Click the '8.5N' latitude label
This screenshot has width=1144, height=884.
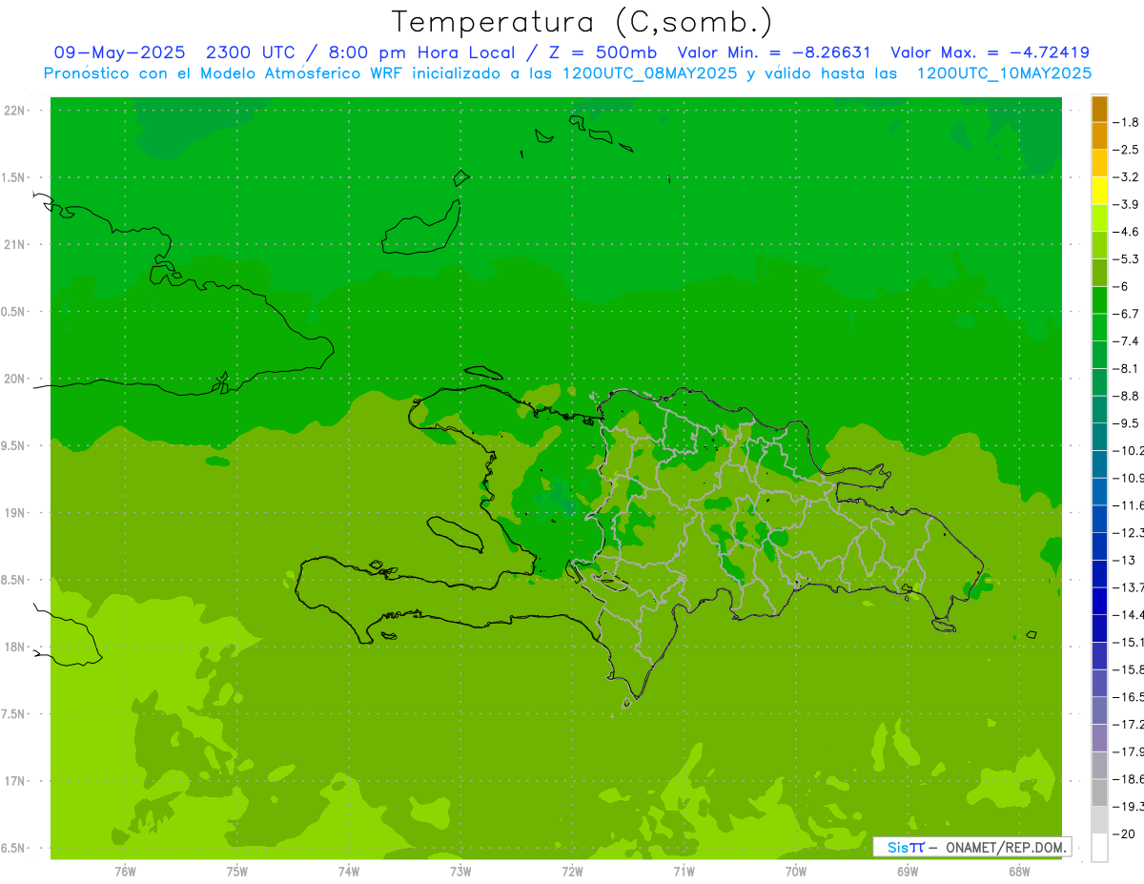[x=13, y=580]
